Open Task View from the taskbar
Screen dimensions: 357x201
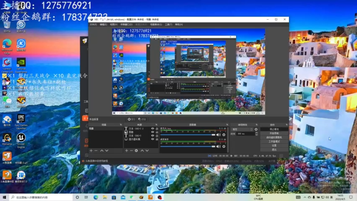(86, 197)
